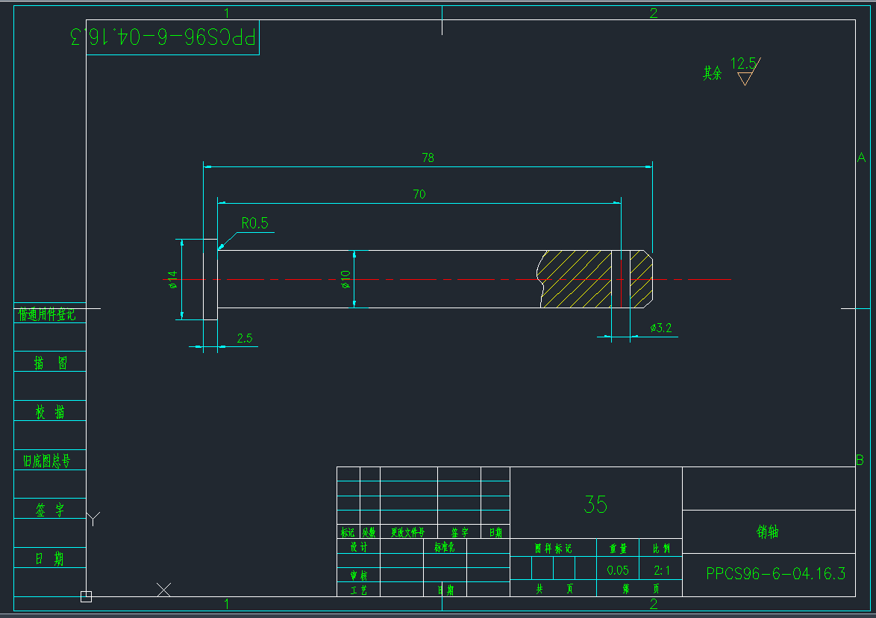
Task: Select zone number 2 on top border
Action: pyautogui.click(x=653, y=13)
